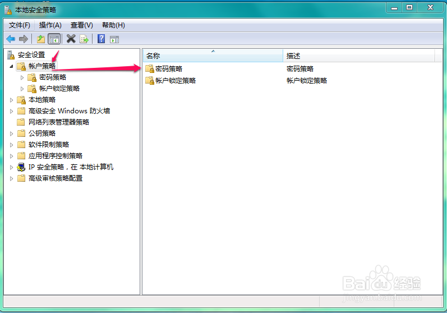Screen dimensions: 447x313
Task: Sort by the 描述 column header
Action: [359, 56]
